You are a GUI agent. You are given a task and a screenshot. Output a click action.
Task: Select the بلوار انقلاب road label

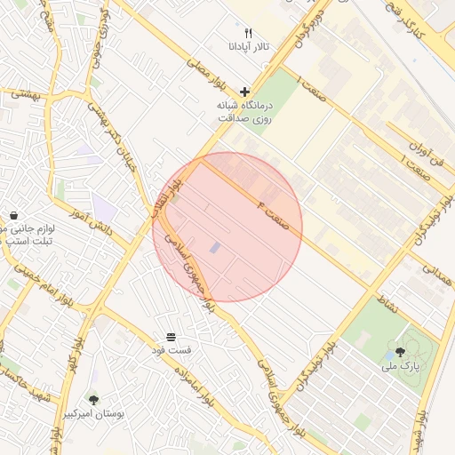point(168,198)
